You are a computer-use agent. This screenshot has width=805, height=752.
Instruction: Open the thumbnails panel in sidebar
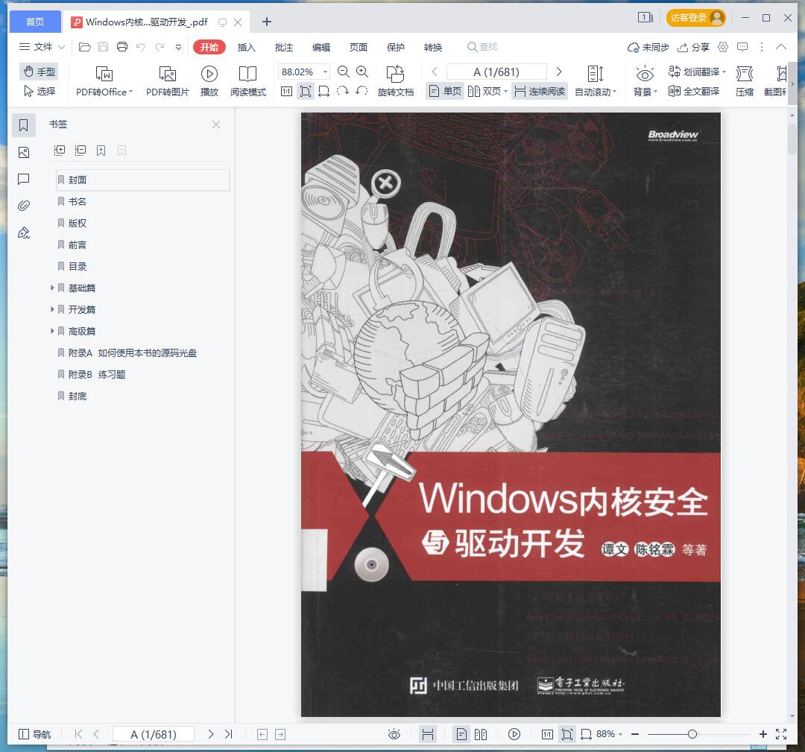pos(24,153)
